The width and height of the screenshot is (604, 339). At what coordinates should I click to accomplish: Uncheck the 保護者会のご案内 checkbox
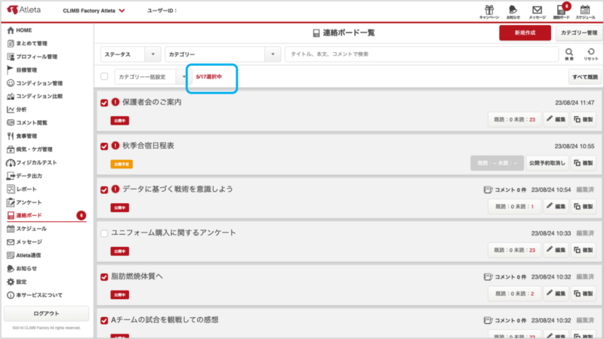104,103
